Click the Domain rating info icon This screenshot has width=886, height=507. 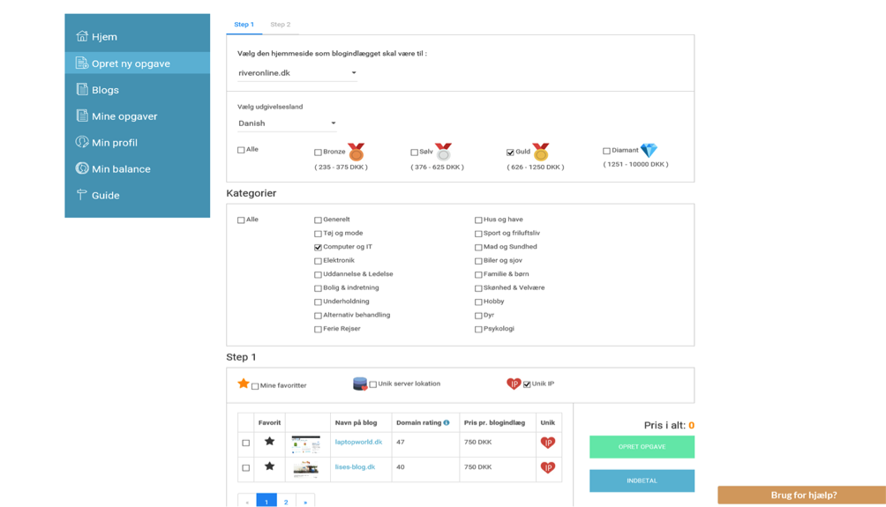[447, 423]
